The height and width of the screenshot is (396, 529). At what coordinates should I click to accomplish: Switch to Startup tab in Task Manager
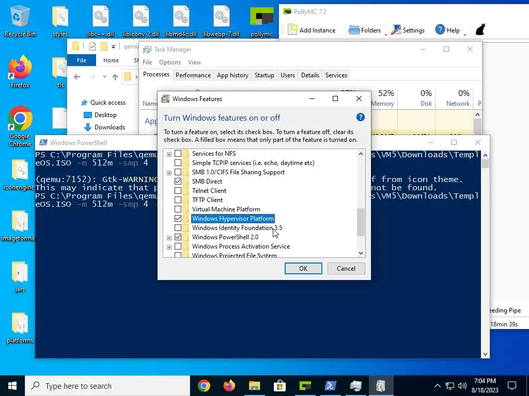coord(264,75)
